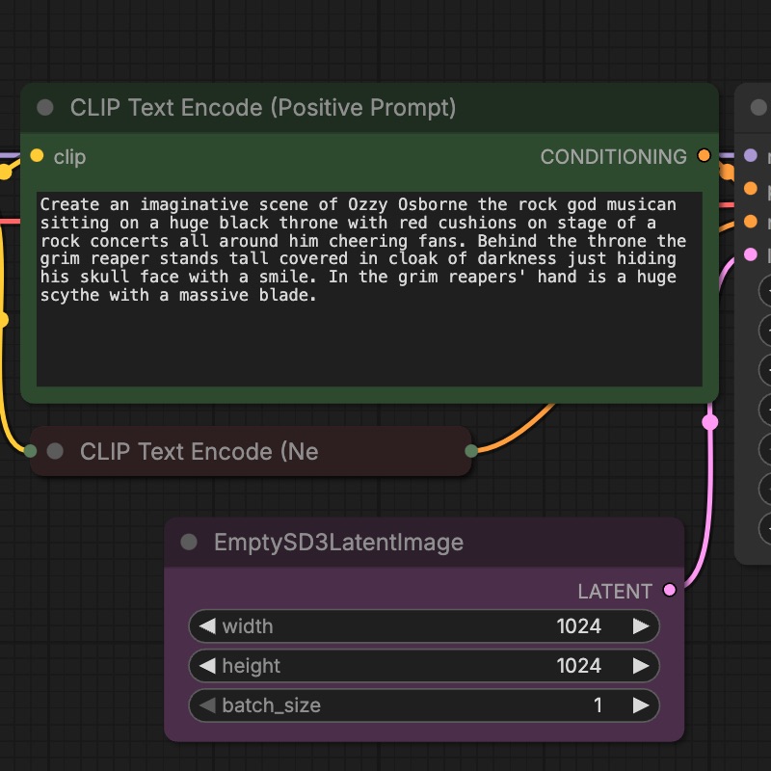Decrease the height value with the left arrow
Screen dimensions: 771x771
[x=208, y=666]
